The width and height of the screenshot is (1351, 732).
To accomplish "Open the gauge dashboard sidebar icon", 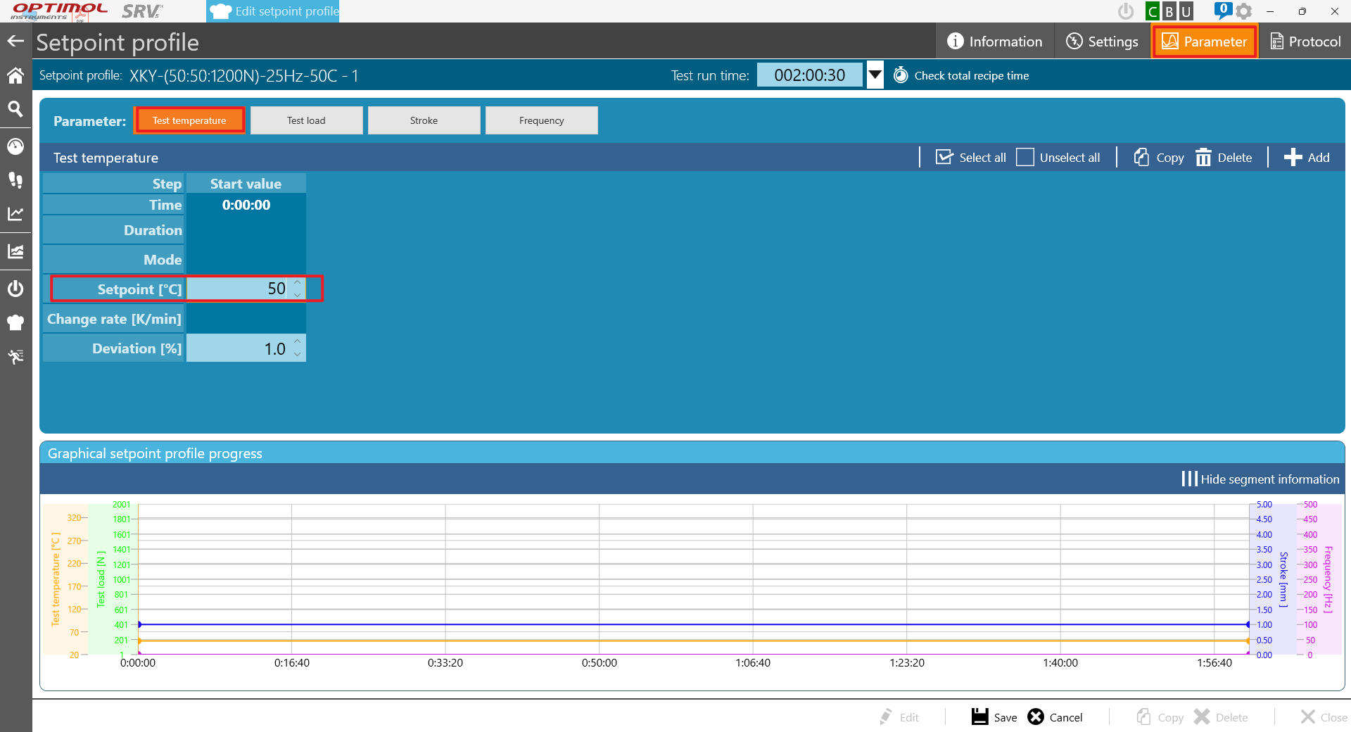I will 15,146.
